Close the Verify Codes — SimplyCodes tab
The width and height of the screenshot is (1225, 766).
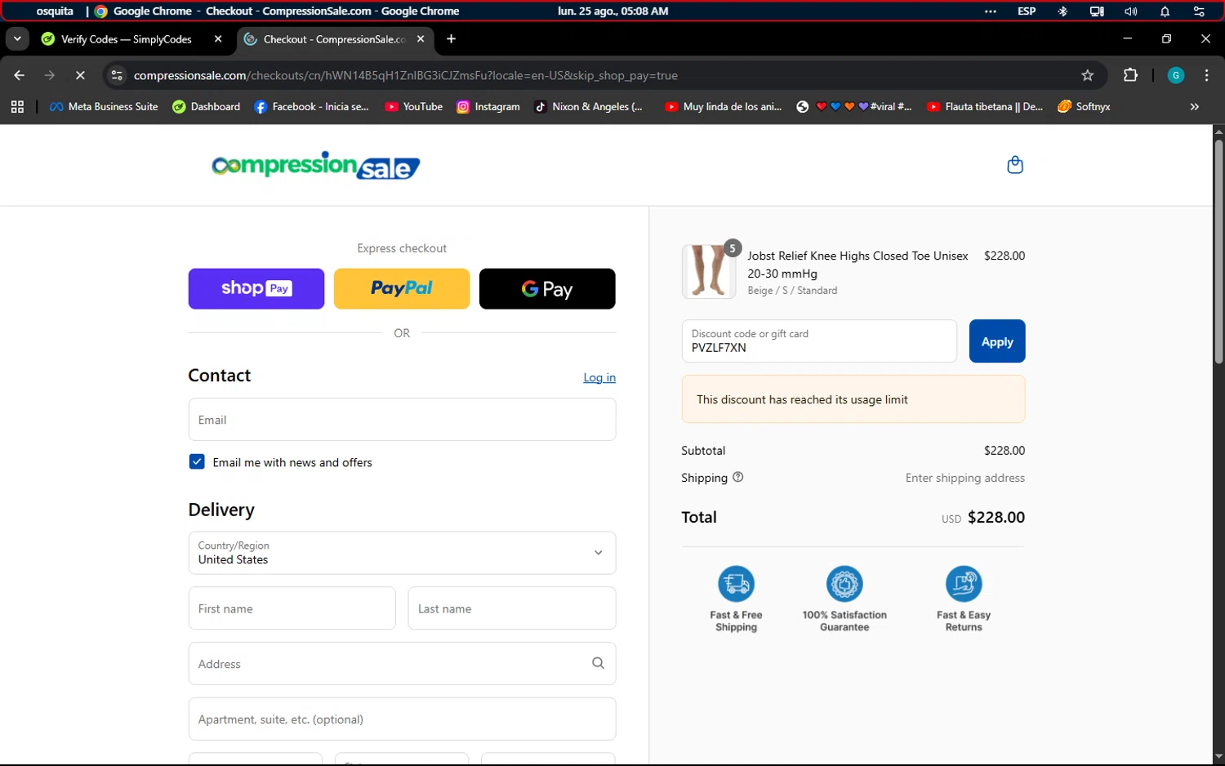218,38
